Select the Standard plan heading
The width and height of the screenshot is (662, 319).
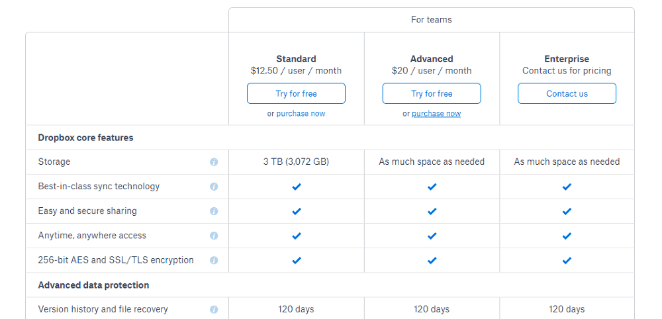[296, 59]
